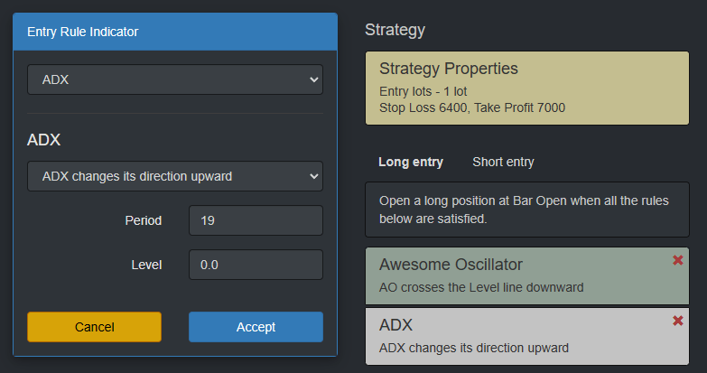Delete the ADX rule from strategy

[x=678, y=321]
